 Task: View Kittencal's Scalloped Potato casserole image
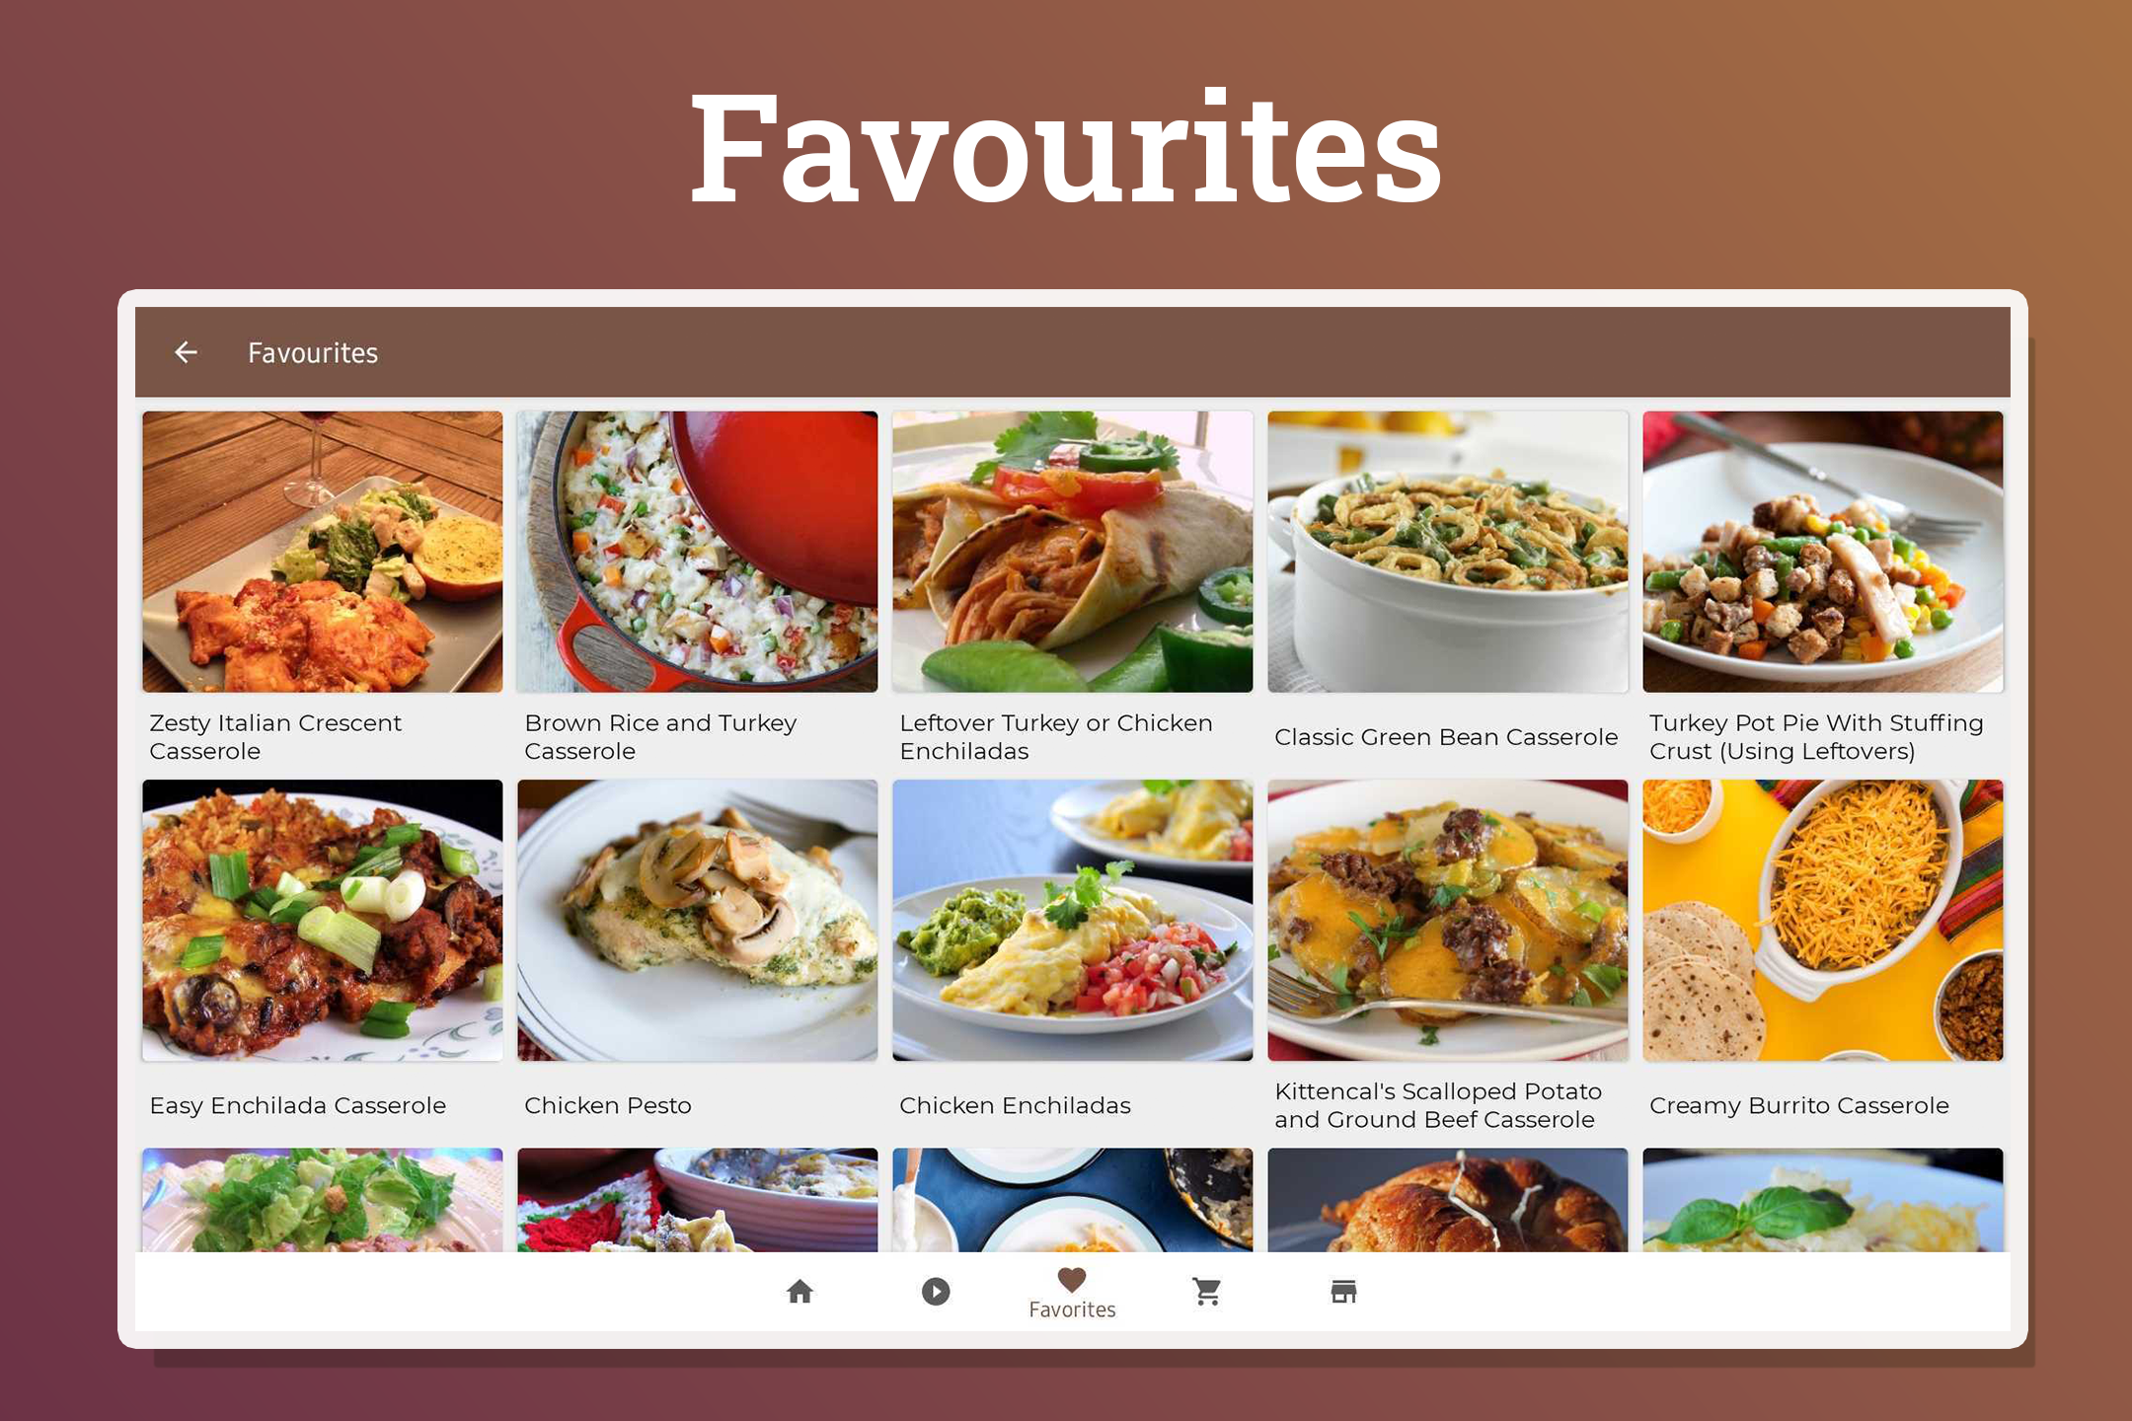point(1448,920)
